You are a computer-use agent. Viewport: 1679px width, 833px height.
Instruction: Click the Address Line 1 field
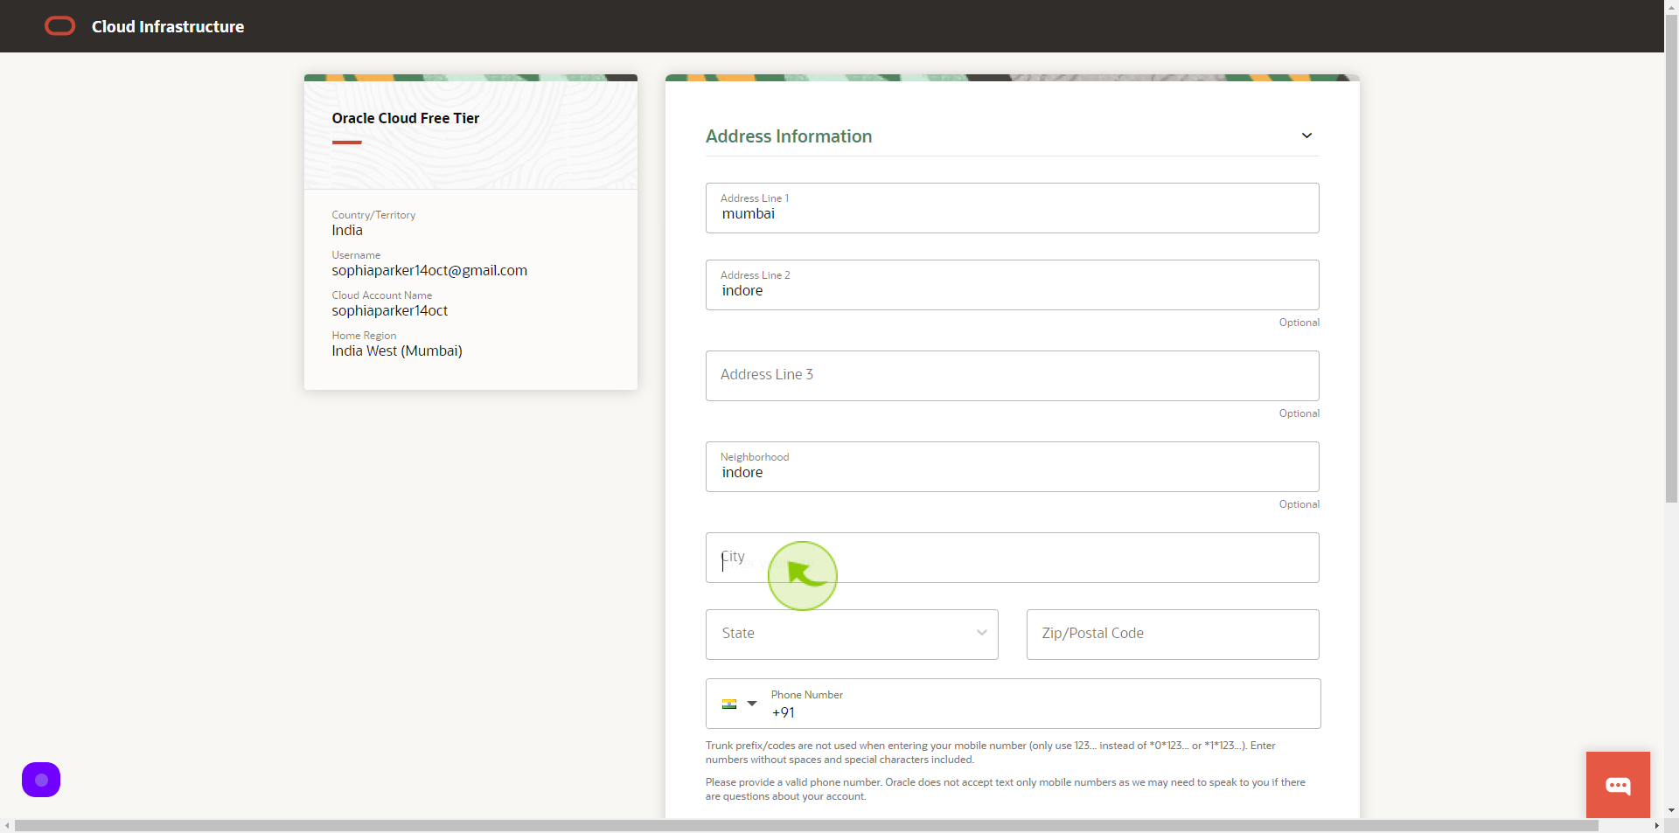[x=1013, y=208]
